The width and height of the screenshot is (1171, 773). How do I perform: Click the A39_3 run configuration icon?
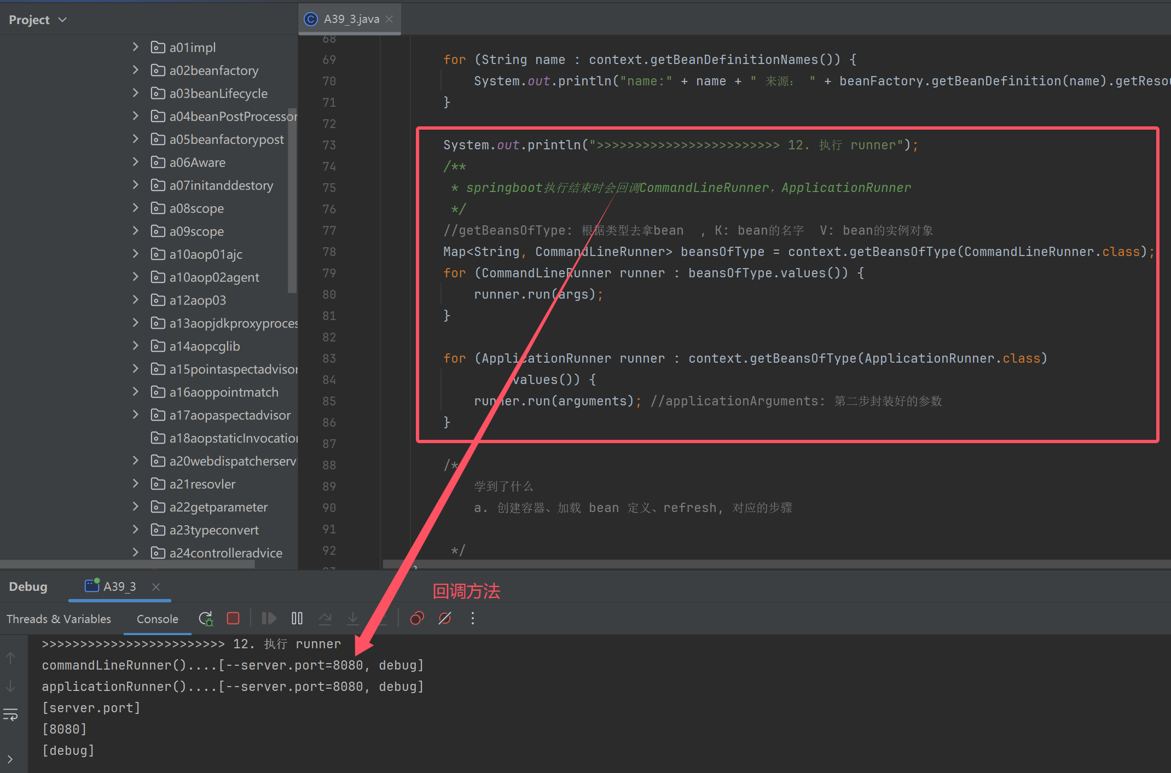click(92, 585)
